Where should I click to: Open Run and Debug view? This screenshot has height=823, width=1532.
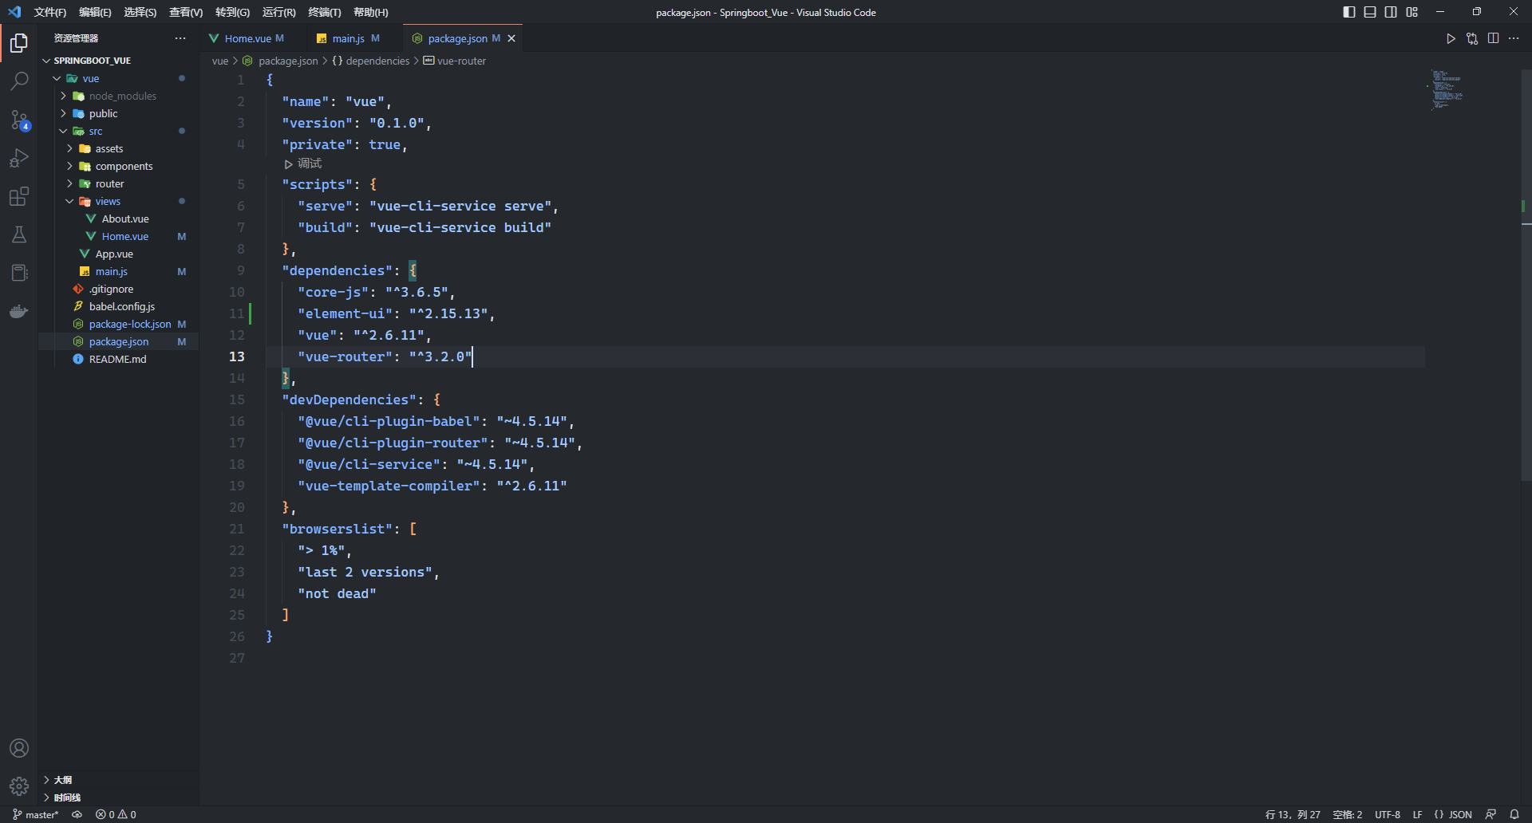[19, 158]
